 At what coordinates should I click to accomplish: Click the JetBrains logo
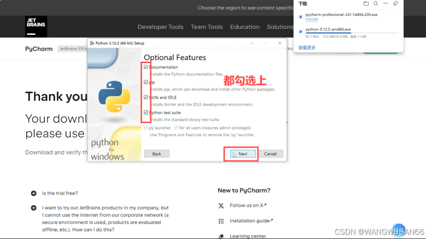coord(36,27)
